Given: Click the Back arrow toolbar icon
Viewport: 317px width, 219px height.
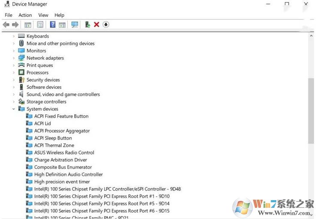Looking at the screenshot, I should coord(6,25).
